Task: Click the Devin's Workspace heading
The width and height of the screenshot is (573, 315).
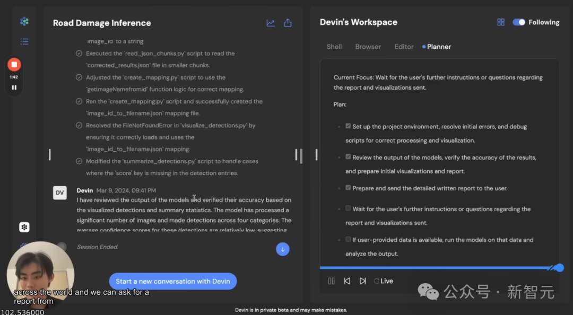Action: click(x=359, y=22)
